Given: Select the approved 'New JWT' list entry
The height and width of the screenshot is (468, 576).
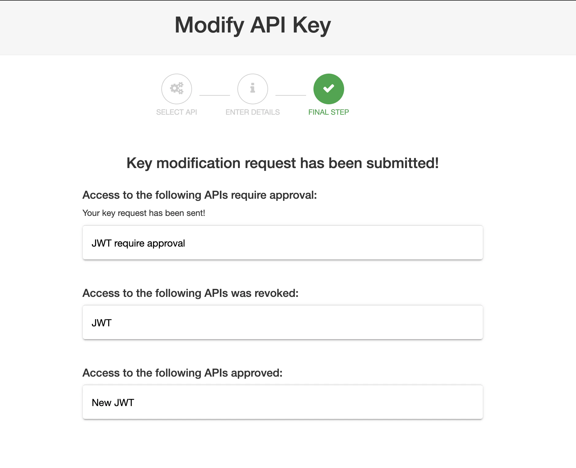Looking at the screenshot, I should 282,402.
